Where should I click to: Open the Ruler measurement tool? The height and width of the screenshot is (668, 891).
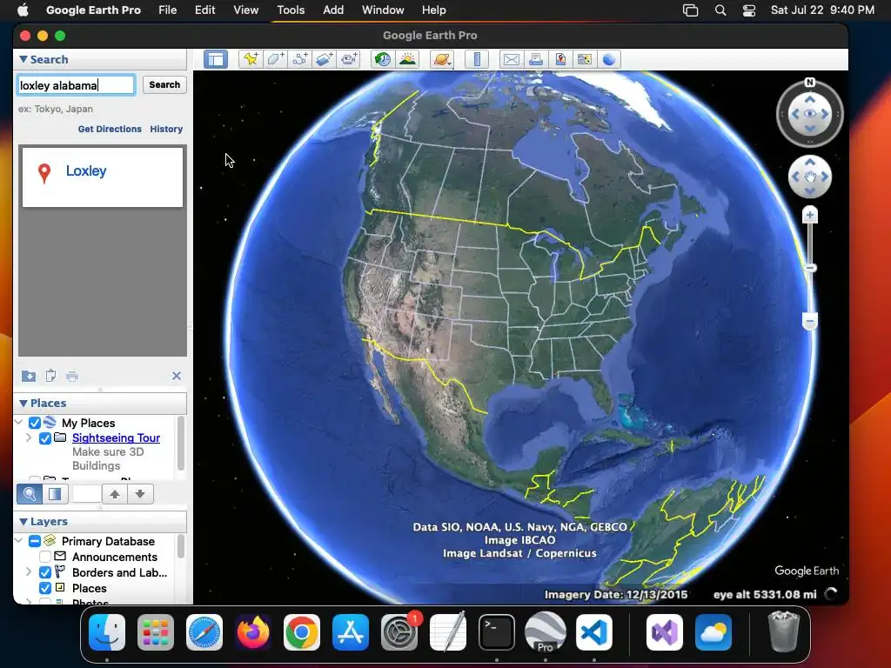(x=477, y=59)
